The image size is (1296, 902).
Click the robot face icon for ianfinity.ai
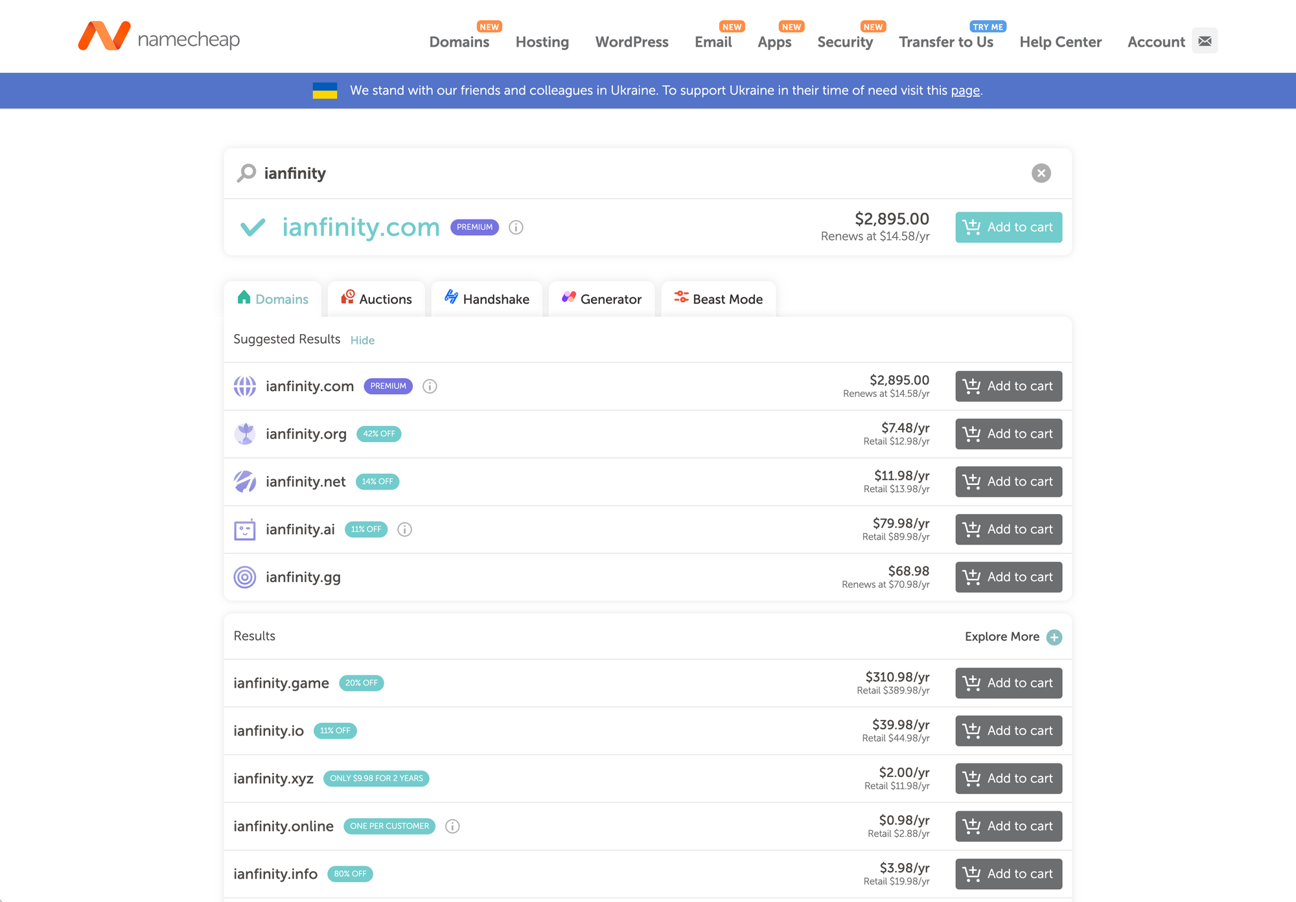(x=245, y=530)
